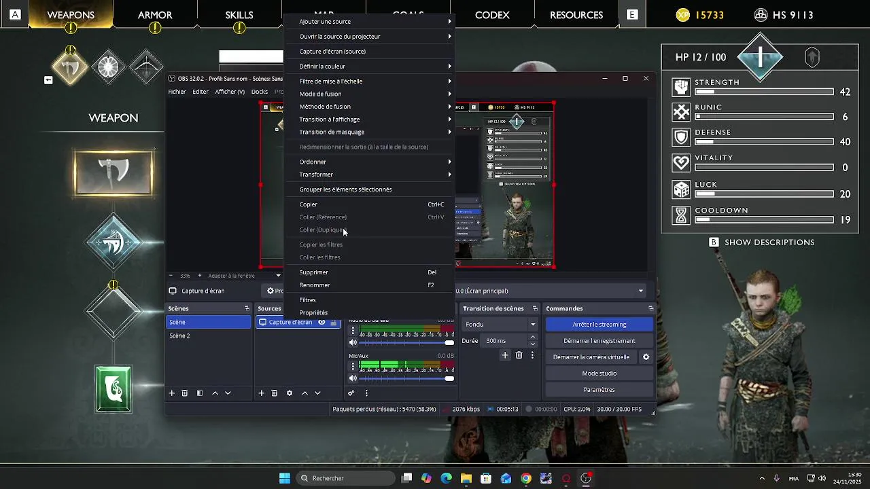Open Microsoft Edge from taskbar

click(446, 478)
